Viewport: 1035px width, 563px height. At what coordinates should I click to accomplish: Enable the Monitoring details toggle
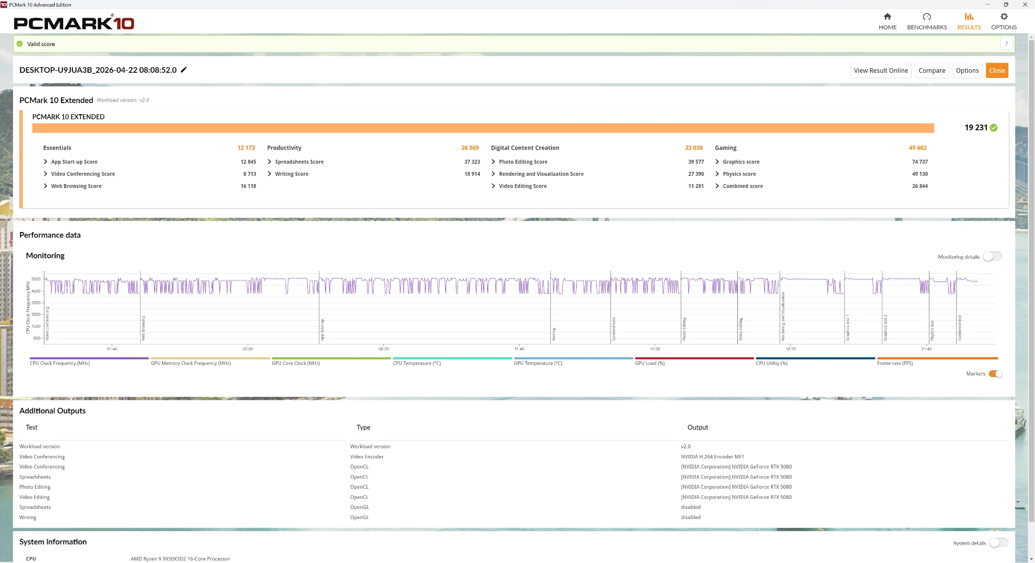click(x=992, y=257)
